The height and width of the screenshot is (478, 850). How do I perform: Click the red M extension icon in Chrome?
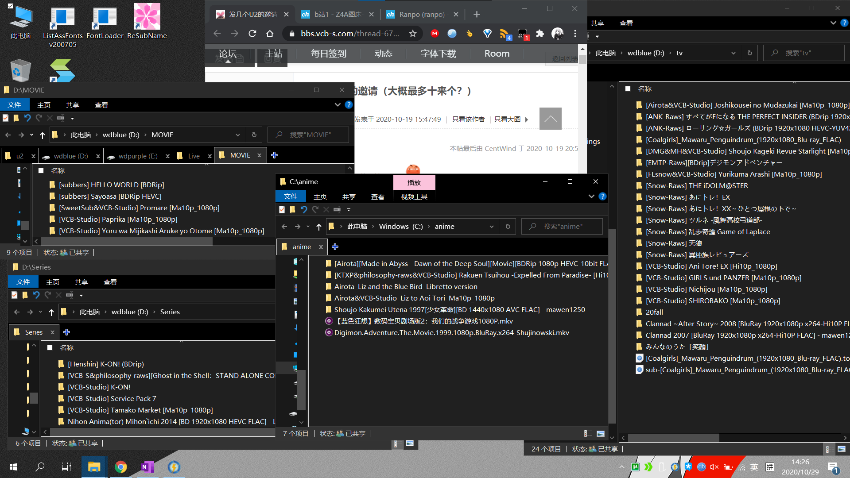point(435,34)
